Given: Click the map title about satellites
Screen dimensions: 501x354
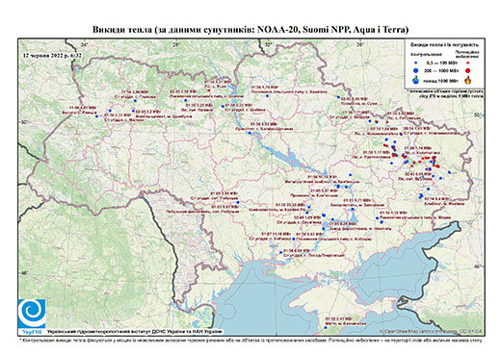Looking at the screenshot, I should coord(250,30).
